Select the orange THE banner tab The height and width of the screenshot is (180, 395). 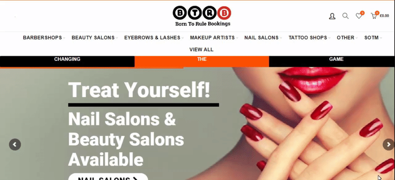(x=202, y=62)
